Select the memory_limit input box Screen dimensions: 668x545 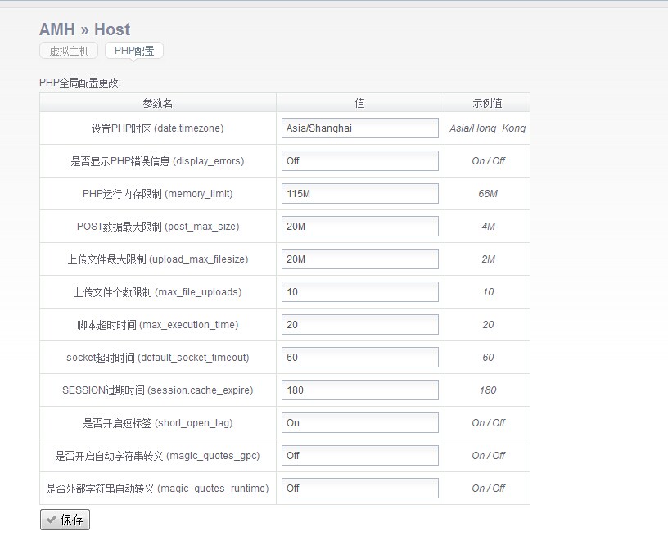tap(360, 194)
